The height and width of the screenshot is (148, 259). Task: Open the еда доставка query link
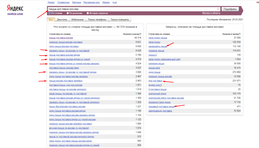click(155, 81)
